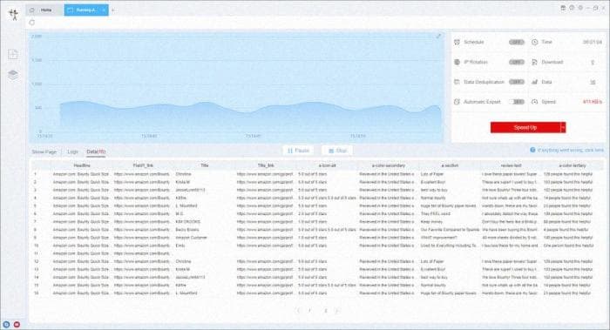Click the globe icon next to IP Rotation
This screenshot has height=330, width=610.
(457, 62)
